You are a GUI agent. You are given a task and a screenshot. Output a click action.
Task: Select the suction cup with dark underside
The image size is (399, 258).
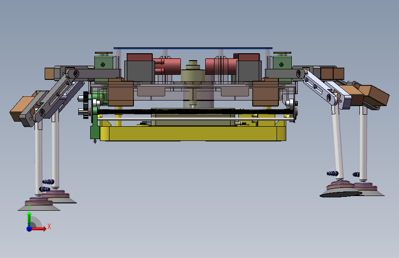pyautogui.click(x=341, y=190)
